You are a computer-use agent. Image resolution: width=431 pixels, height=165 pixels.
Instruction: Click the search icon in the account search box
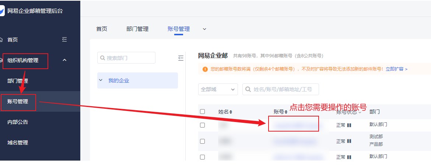tap(248, 89)
